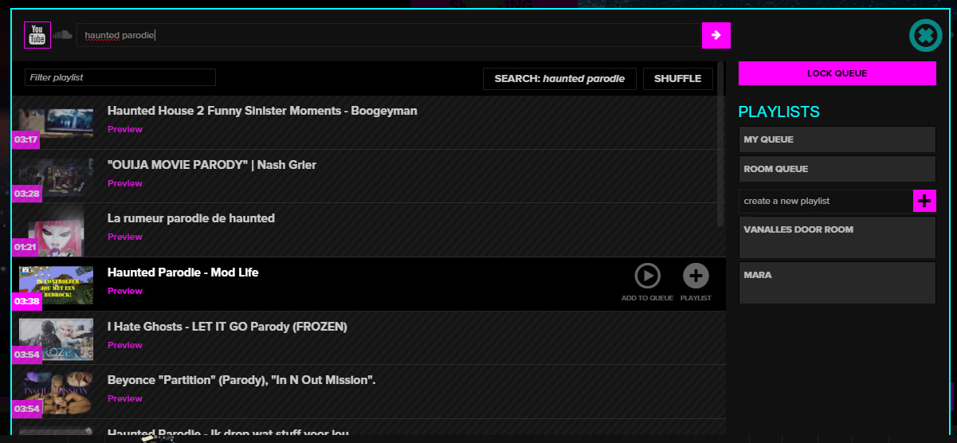Click the Filter playlist input field
Screen dimensions: 957x443
[120, 77]
